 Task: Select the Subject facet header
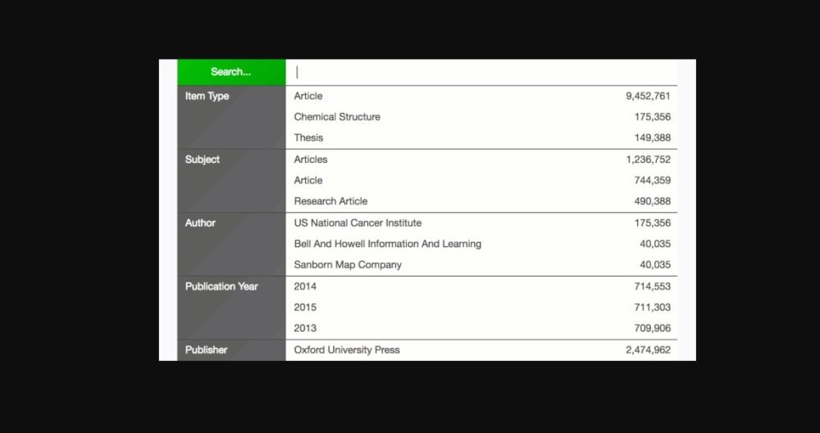click(x=203, y=160)
